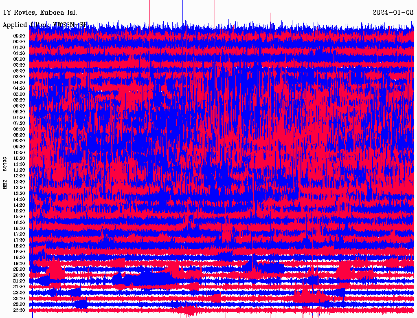
Task: Click the 03:30 time label
Action: tap(19, 77)
